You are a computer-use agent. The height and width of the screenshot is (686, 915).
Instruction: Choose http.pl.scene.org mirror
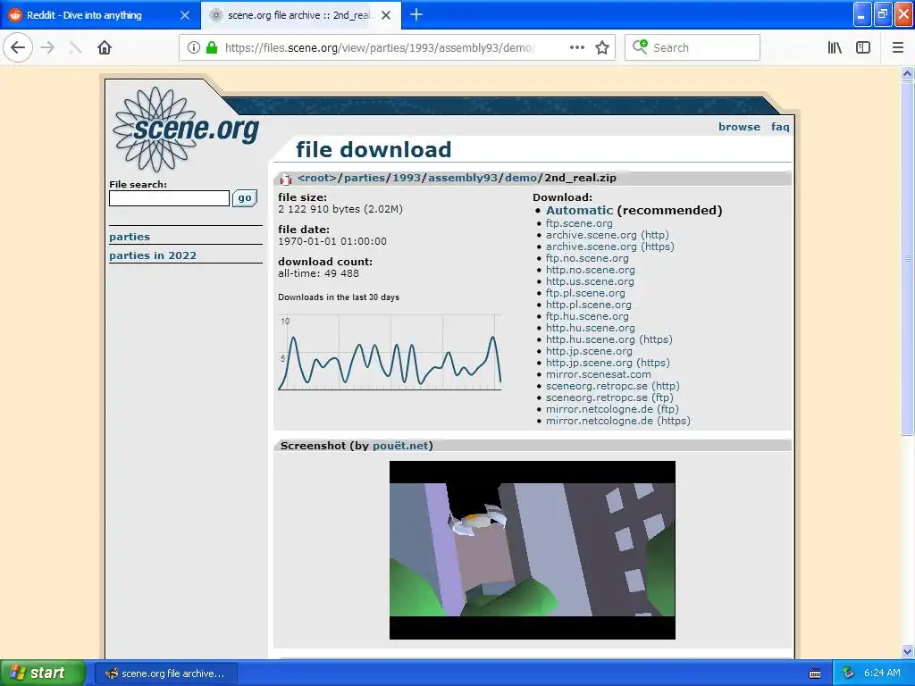(588, 305)
